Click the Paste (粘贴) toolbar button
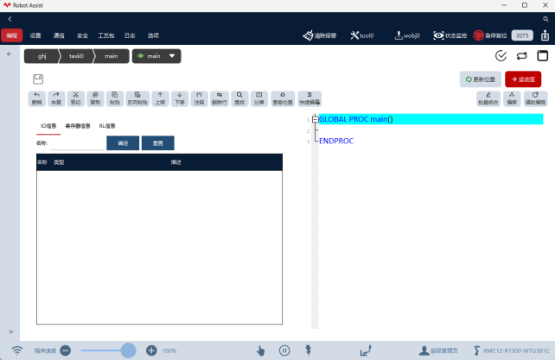This screenshot has width=555, height=360. 115,98
